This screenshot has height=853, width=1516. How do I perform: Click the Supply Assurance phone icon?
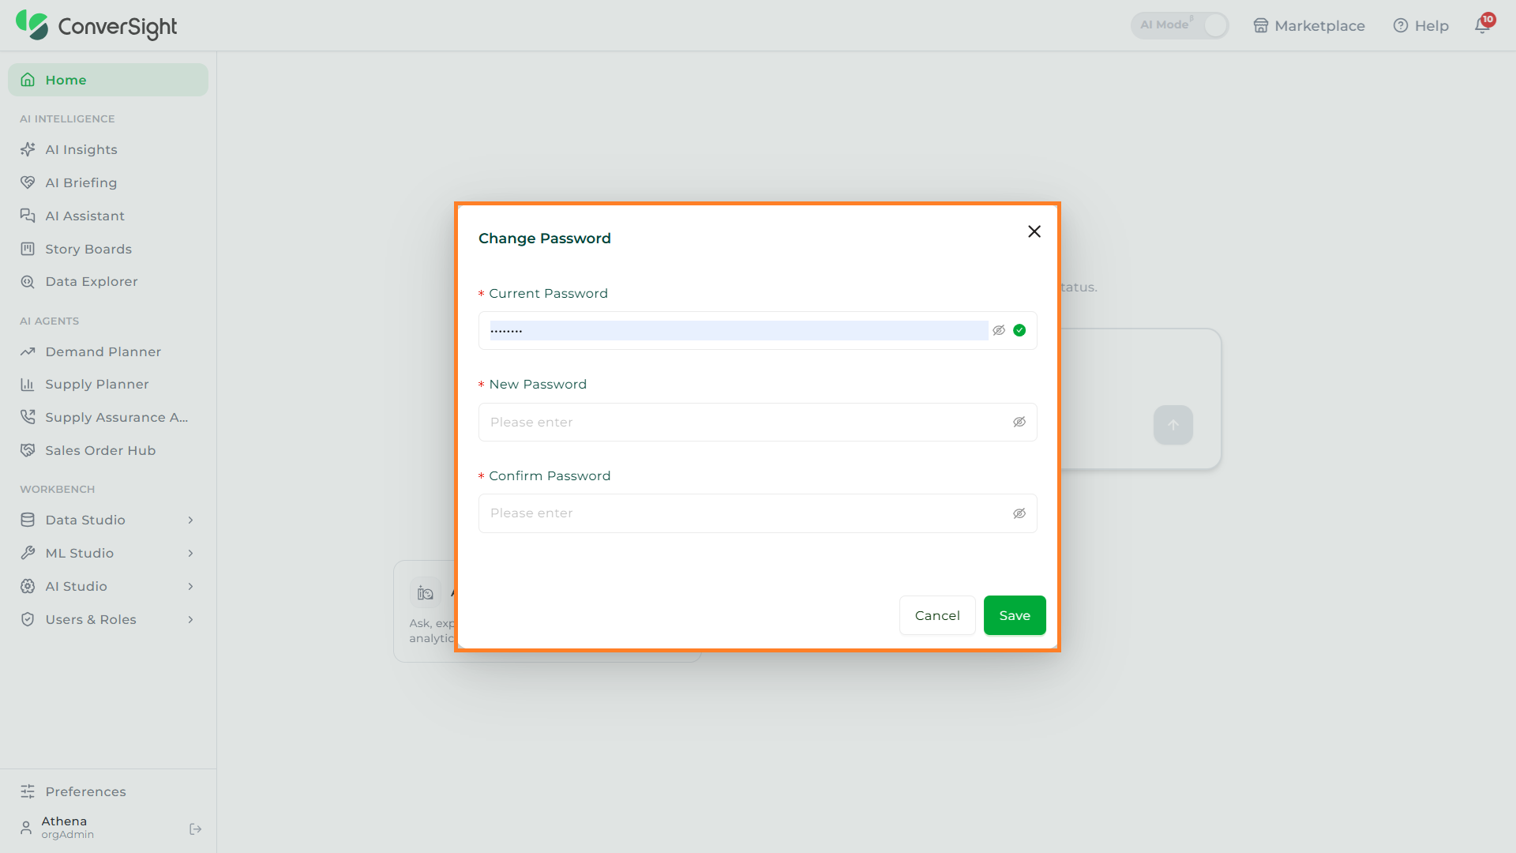click(x=28, y=417)
